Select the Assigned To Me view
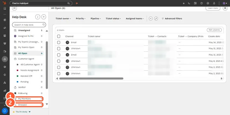Viewport: 230px width, 115px height. 28,36
